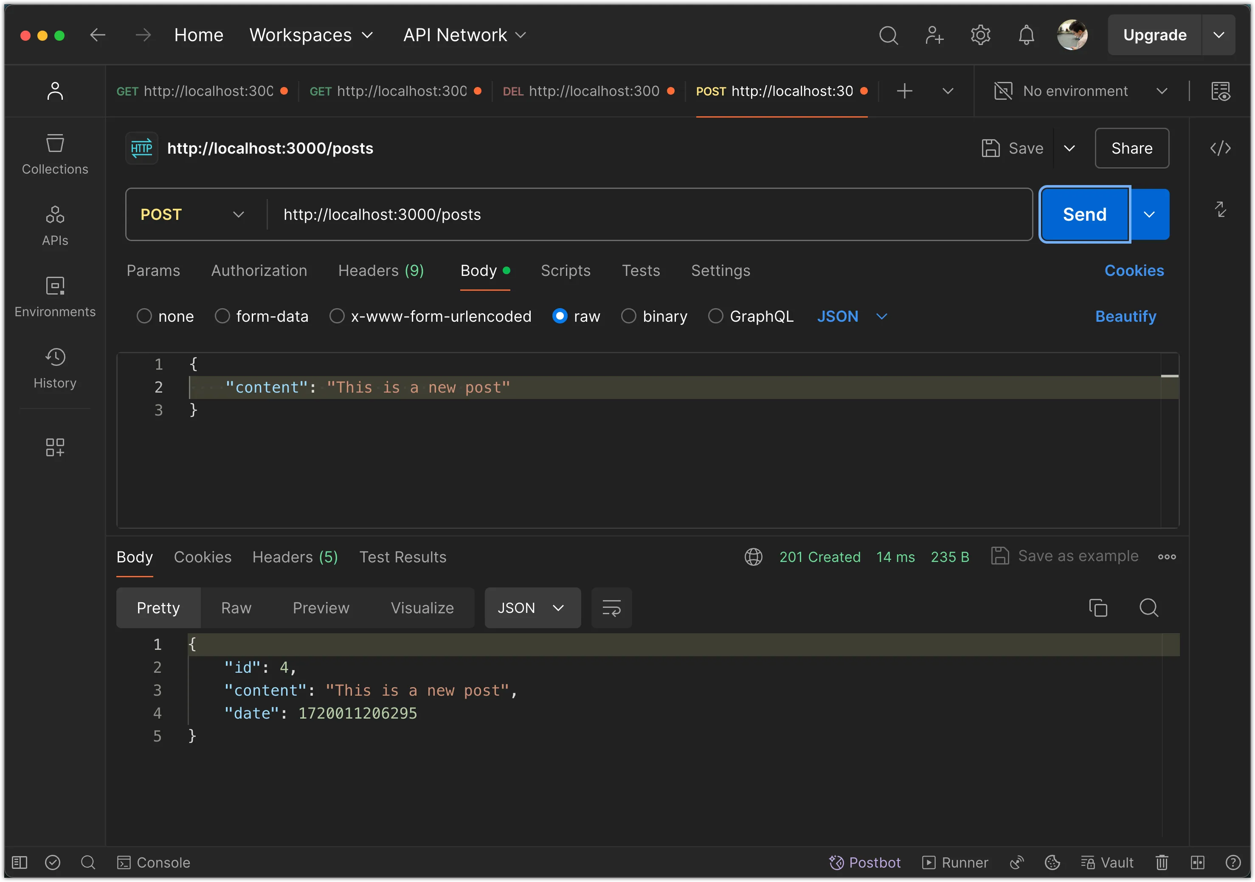
Task: Add a new request tab with plus
Action: click(x=905, y=91)
